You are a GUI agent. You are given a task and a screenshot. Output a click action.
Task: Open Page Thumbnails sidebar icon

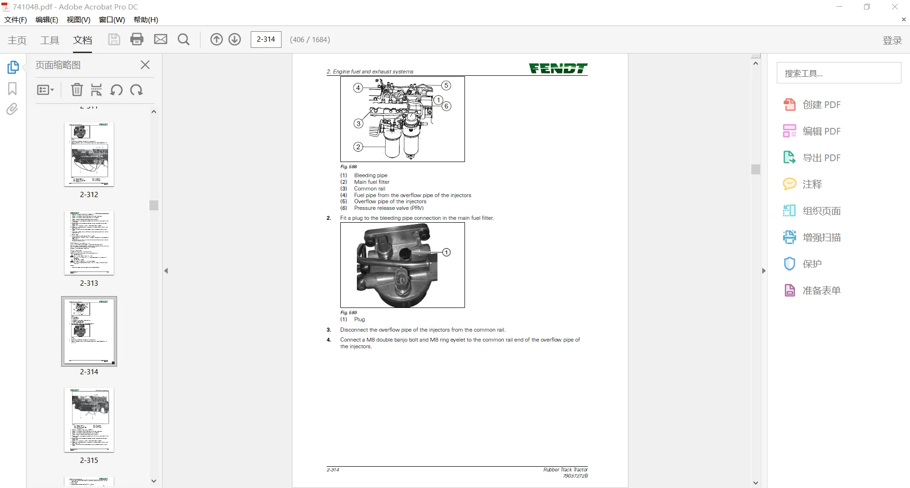pyautogui.click(x=13, y=67)
